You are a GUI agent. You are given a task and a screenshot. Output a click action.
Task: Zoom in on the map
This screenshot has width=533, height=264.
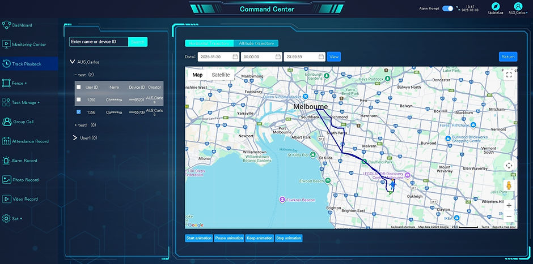(x=509, y=205)
